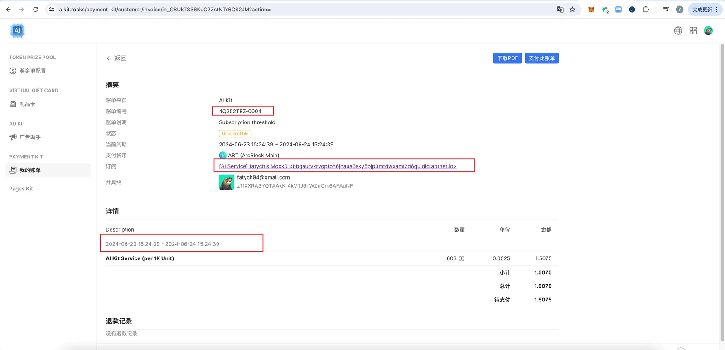The height and width of the screenshot is (350, 725).
Task: Click the 没有退款记录 text
Action: (x=121, y=334)
